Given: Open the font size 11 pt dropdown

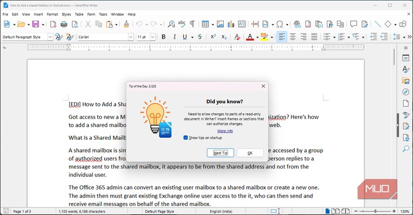Looking at the screenshot, I should click(153, 37).
